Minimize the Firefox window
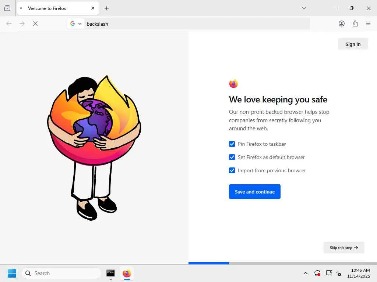377x282 pixels. click(x=334, y=8)
